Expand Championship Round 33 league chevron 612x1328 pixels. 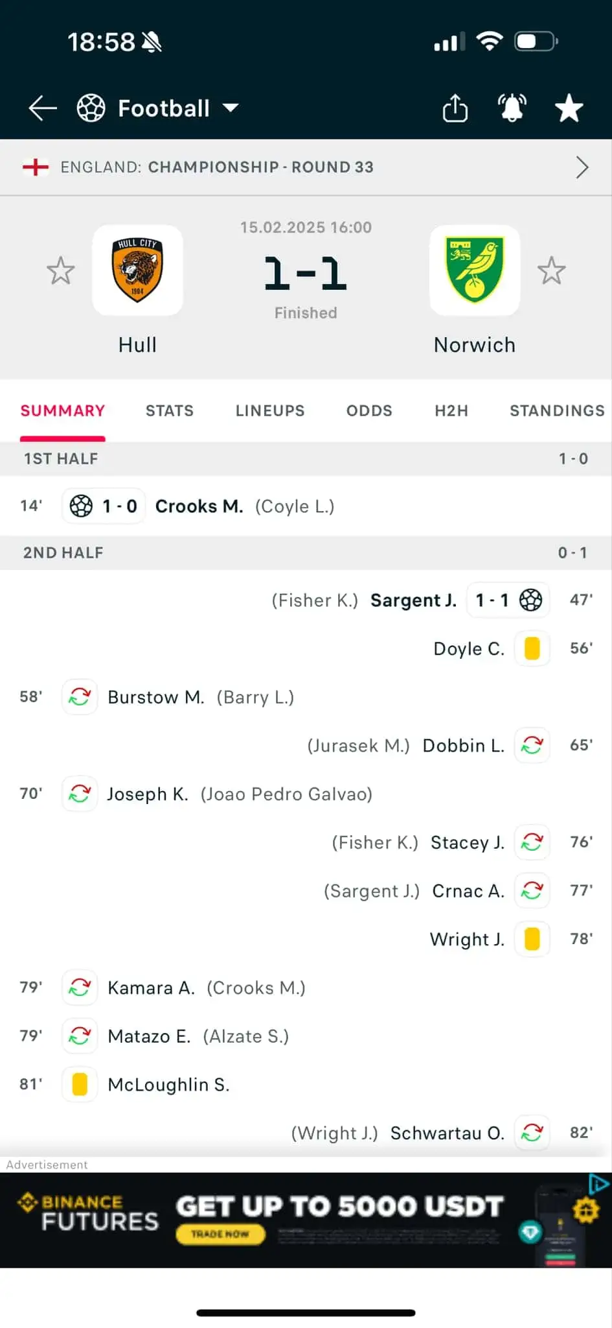pos(582,167)
